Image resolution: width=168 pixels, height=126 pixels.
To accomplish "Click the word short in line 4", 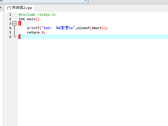I will tap(96, 28).
